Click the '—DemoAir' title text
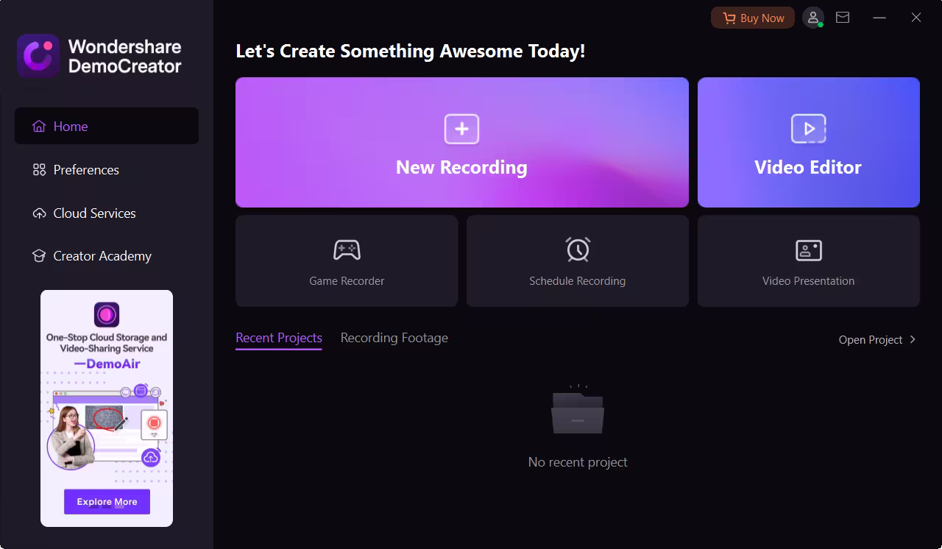Image resolution: width=942 pixels, height=549 pixels. tap(107, 364)
